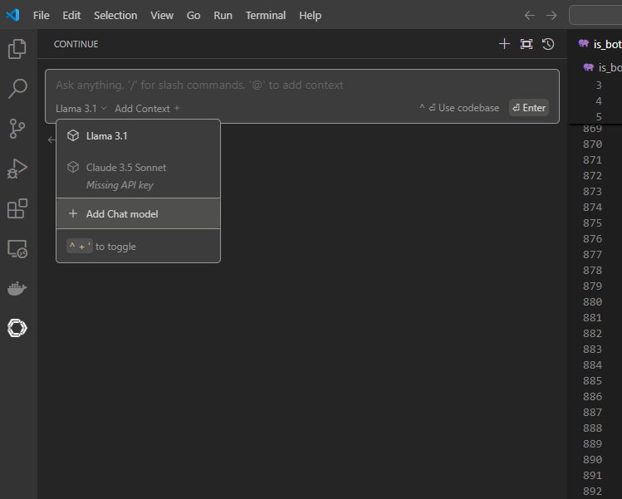
Task: Click Use codebase button
Action: click(x=459, y=108)
